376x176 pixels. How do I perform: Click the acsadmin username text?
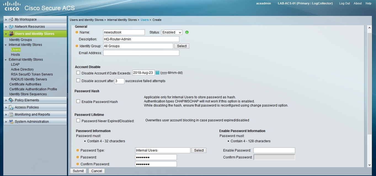coord(263,3)
